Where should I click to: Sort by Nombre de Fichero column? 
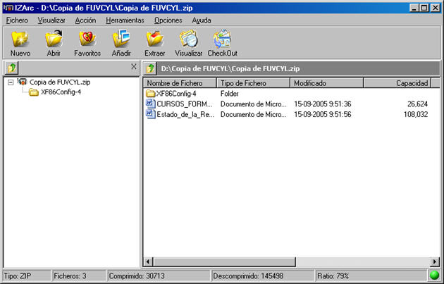[180, 83]
